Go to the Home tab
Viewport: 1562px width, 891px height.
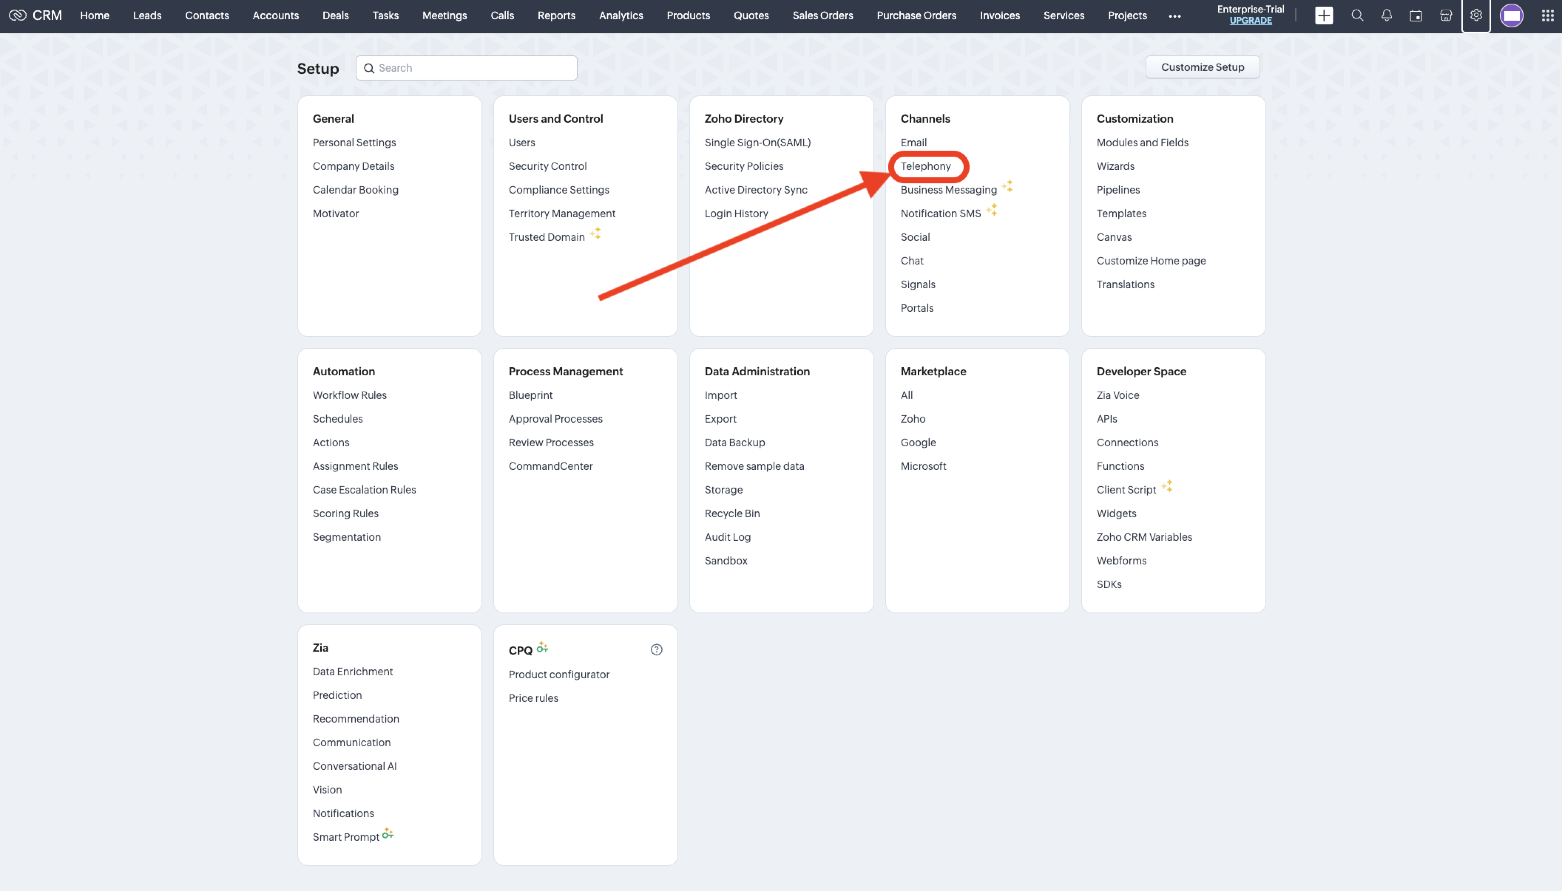pos(95,15)
